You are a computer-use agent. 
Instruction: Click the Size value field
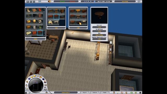point(99,35)
